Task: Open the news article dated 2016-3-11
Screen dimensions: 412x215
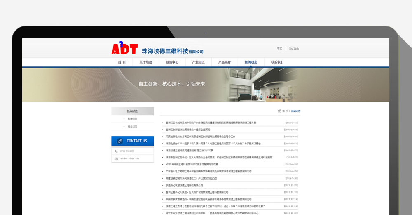Action: pyautogui.click(x=211, y=123)
